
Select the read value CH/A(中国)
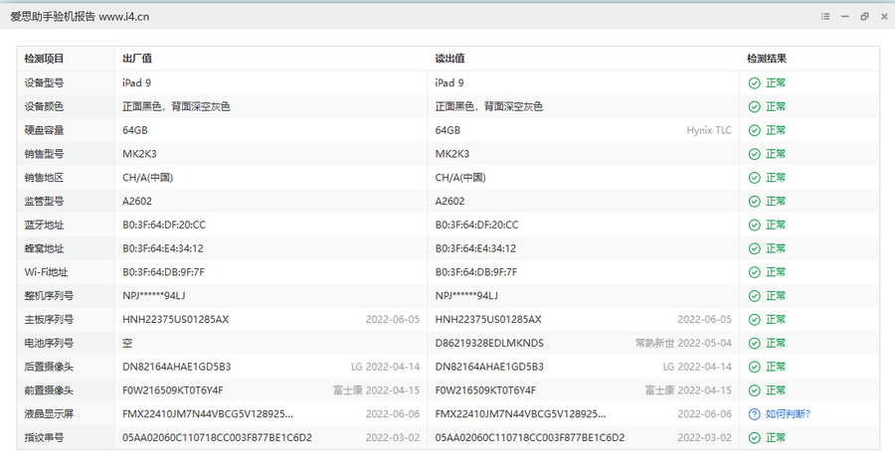(x=460, y=177)
